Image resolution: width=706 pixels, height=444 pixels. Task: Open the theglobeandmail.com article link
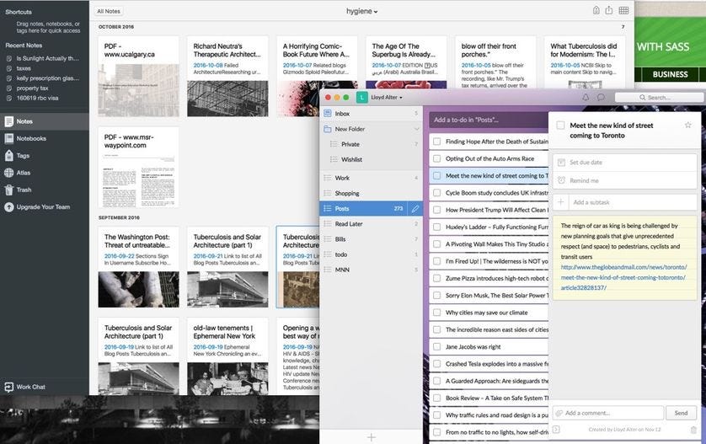pyautogui.click(x=623, y=277)
